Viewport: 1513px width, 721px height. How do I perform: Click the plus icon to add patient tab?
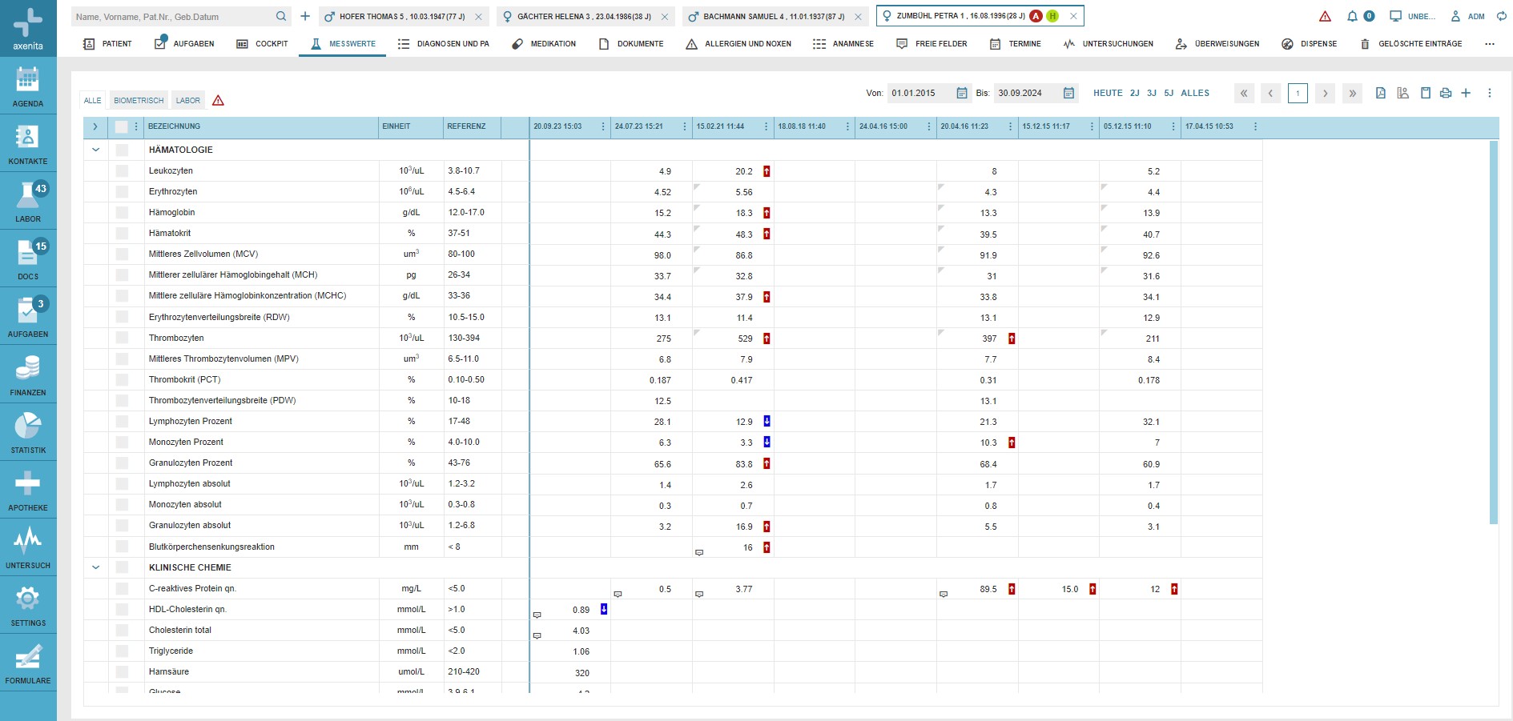(x=305, y=16)
